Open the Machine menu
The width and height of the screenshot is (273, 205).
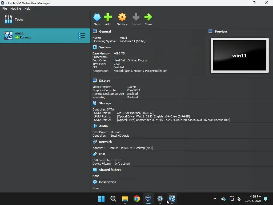click(x=15, y=9)
